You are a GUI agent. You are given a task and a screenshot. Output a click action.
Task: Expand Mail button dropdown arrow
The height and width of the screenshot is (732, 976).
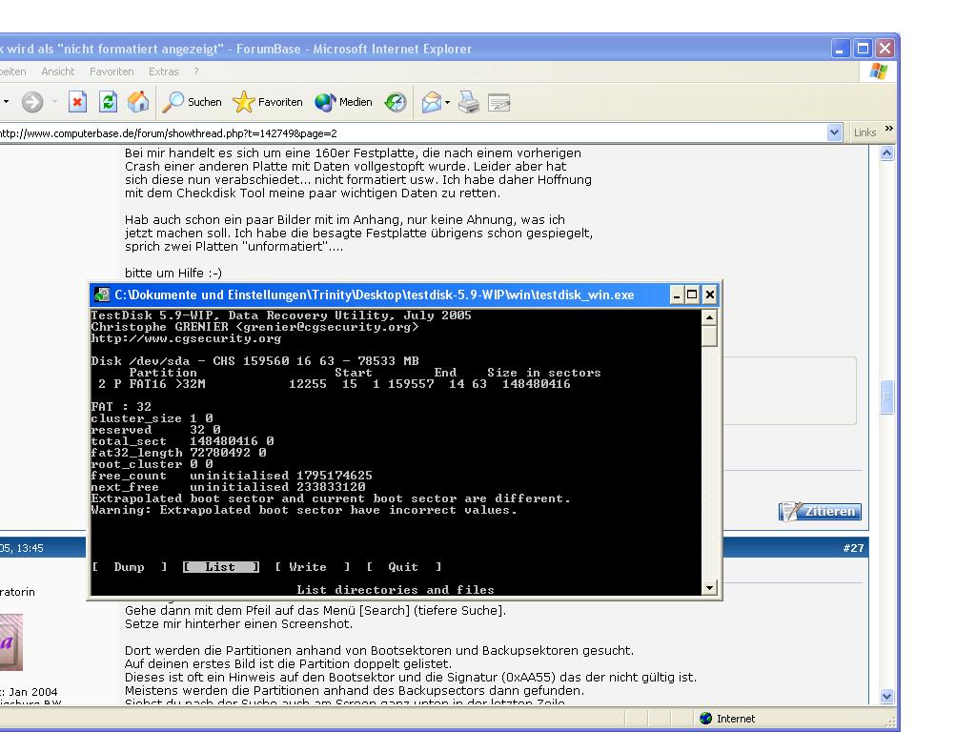point(448,103)
